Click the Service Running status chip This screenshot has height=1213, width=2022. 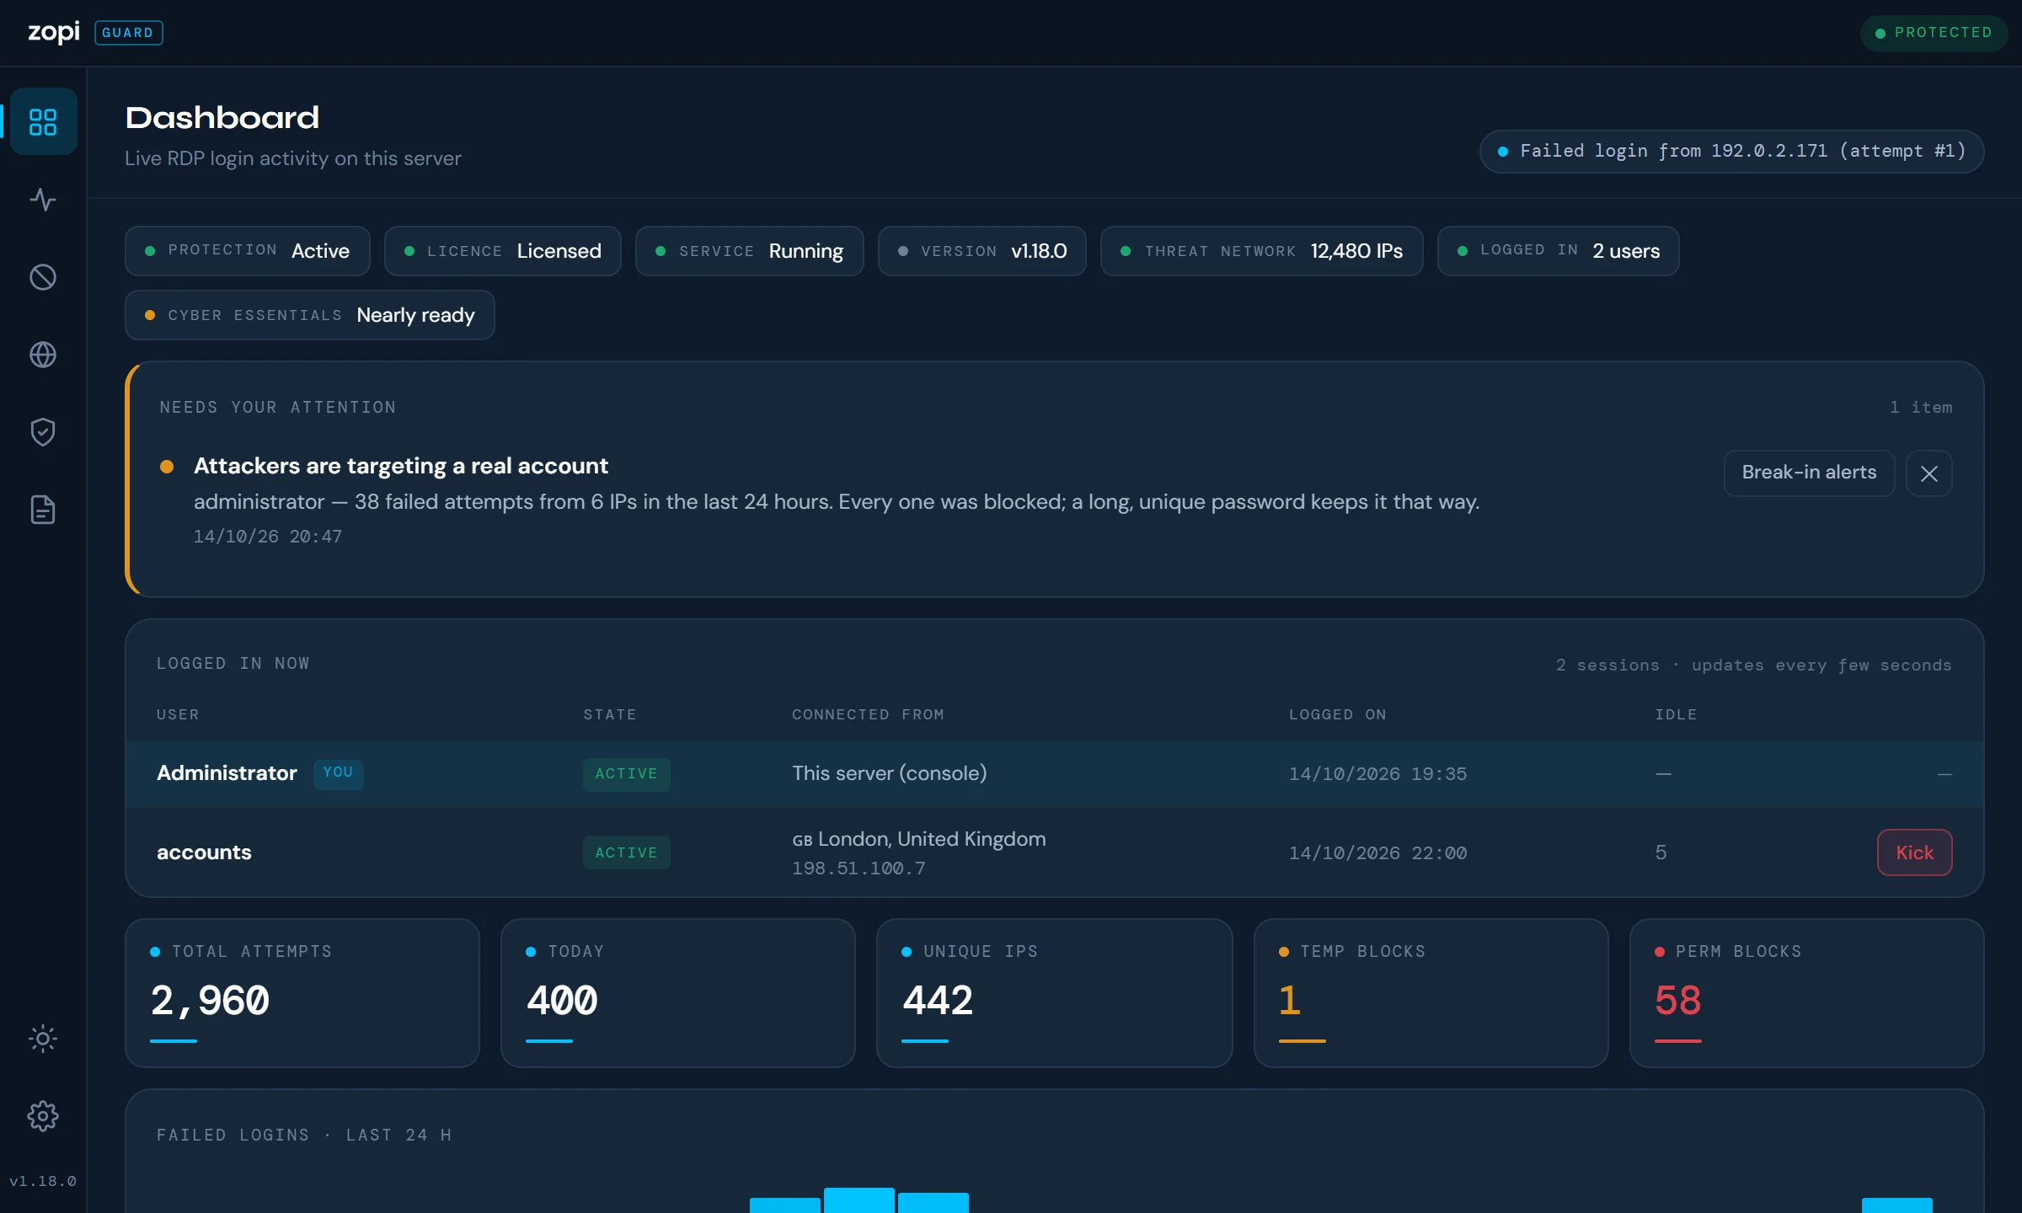pos(749,251)
